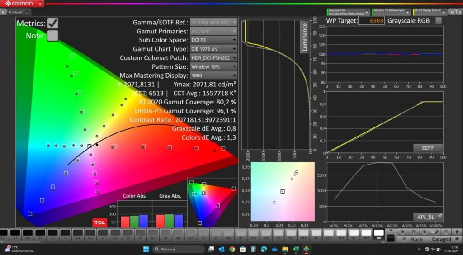The height and width of the screenshot is (255, 463).
Task: Open the Gamut Chart Type dropdown
Action: point(213,49)
